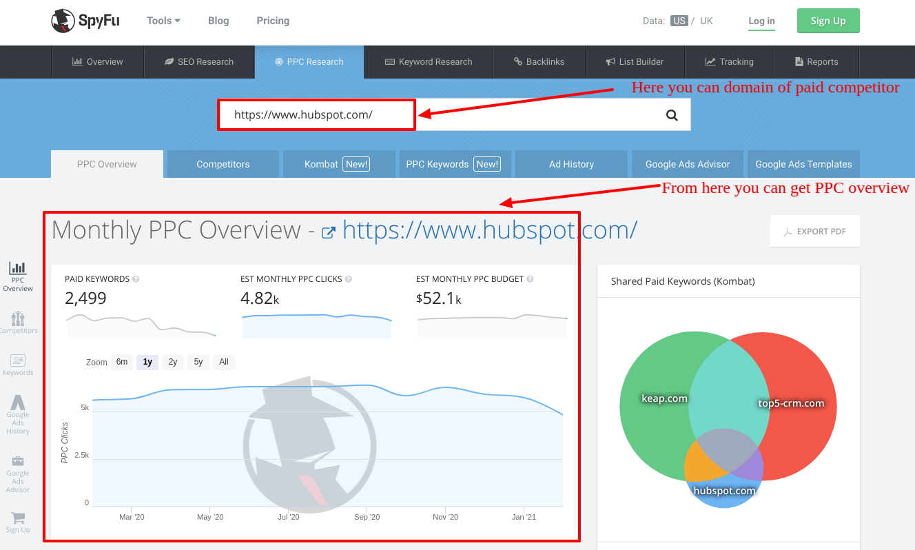Set chart zoom to 6m

click(122, 362)
